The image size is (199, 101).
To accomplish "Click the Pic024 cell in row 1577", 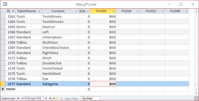I will click(128, 84).
